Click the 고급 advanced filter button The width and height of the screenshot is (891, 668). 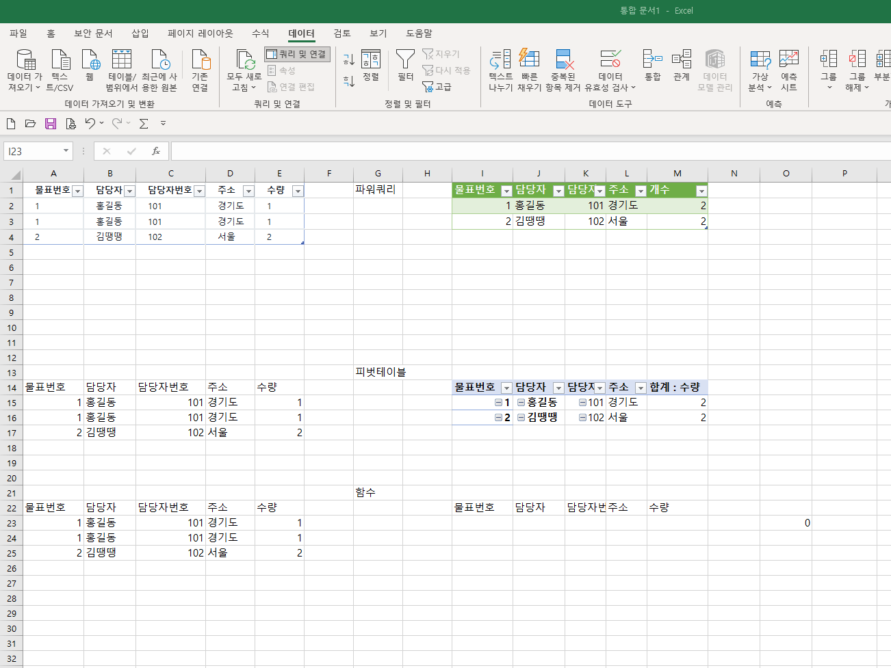pos(437,87)
